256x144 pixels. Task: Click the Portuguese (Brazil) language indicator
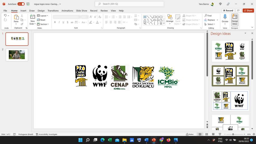(x=26, y=134)
